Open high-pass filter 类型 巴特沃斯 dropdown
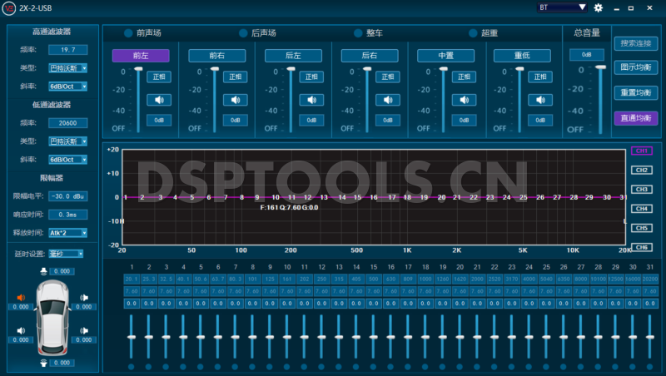This screenshot has height=376, width=666. (x=68, y=68)
